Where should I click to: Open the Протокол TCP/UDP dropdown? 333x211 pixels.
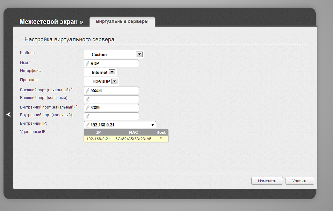(115, 81)
